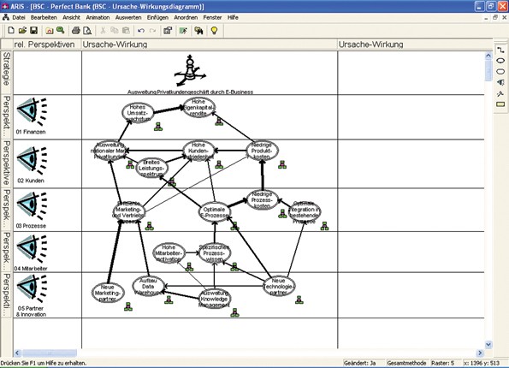The width and height of the screenshot is (509, 368).
Task: Click the vertical scrollbar down arrow
Action: [x=488, y=344]
